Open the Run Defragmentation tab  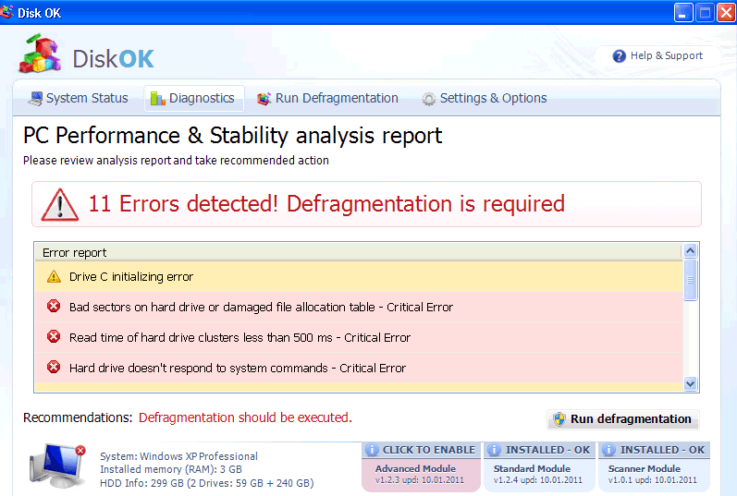327,98
